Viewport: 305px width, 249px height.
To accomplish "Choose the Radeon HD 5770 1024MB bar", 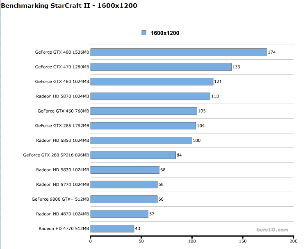I will click(x=124, y=184).
